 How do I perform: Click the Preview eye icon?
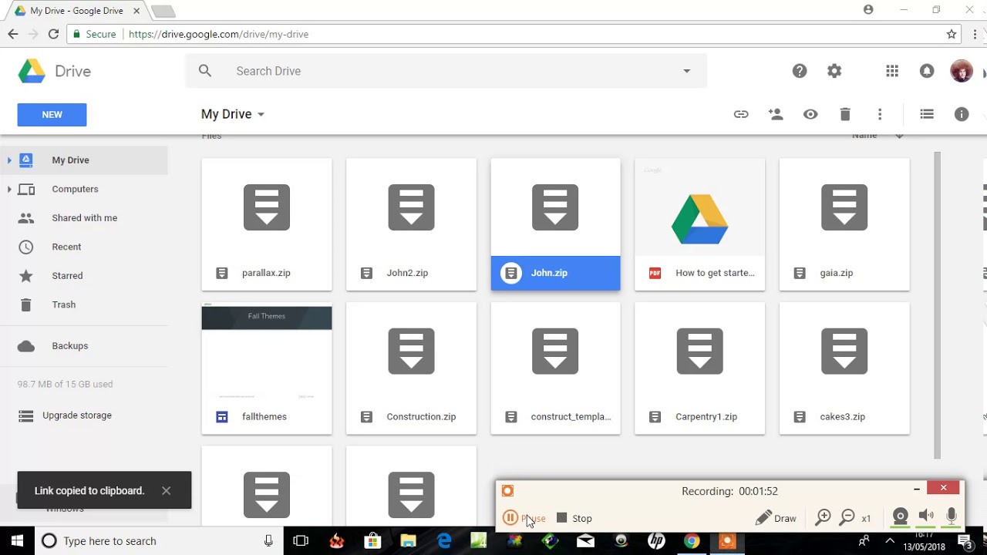(x=810, y=114)
